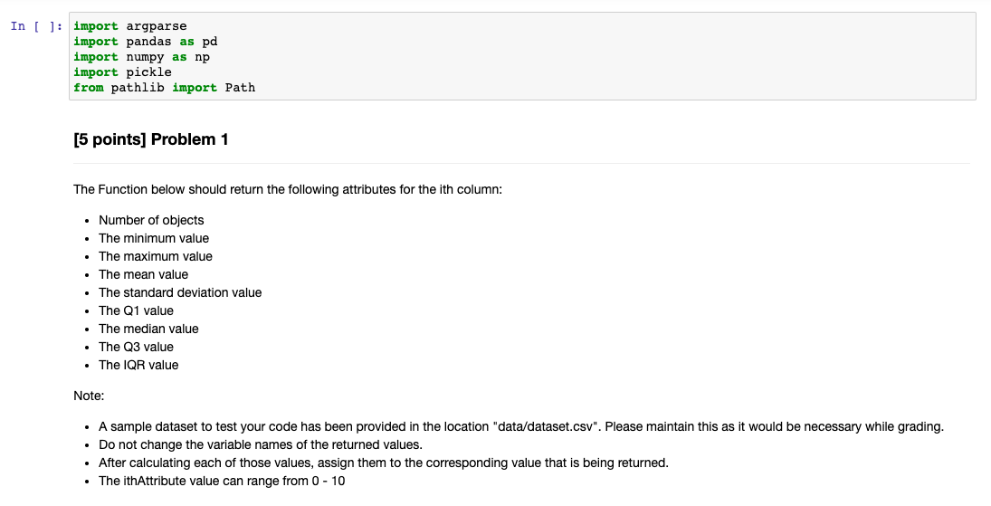Click 'The standard deviation value' item
The image size is (991, 506).
tap(180, 292)
